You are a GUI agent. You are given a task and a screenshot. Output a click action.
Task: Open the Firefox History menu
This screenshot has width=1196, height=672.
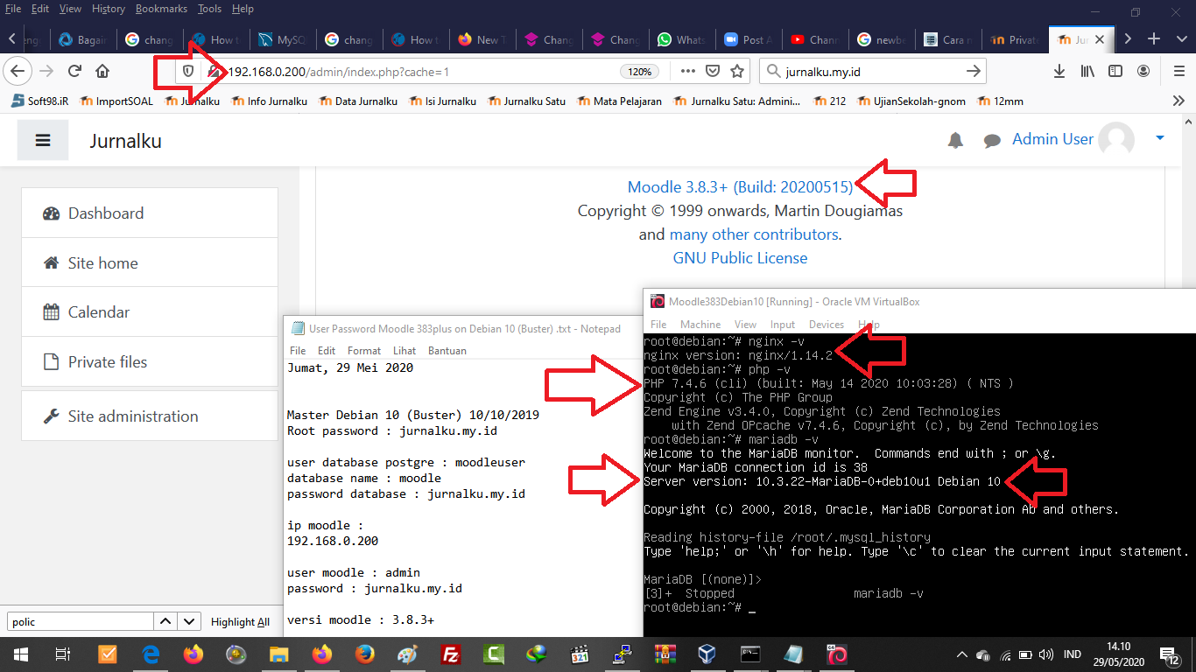click(x=109, y=9)
